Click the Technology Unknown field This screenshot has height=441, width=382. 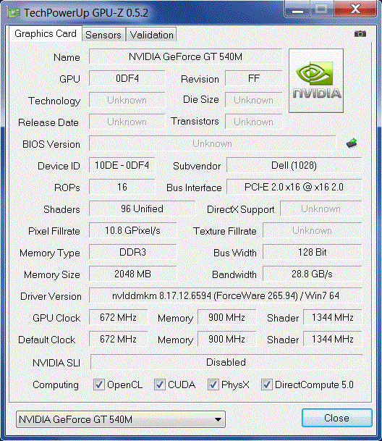[127, 100]
